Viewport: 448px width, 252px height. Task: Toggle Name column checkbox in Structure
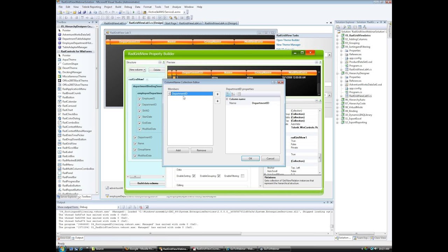click(135, 143)
